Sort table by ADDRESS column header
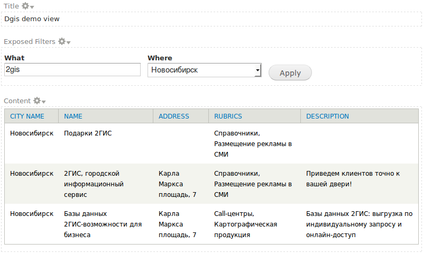Image resolution: width=423 pixels, height=253 pixels. [x=174, y=116]
